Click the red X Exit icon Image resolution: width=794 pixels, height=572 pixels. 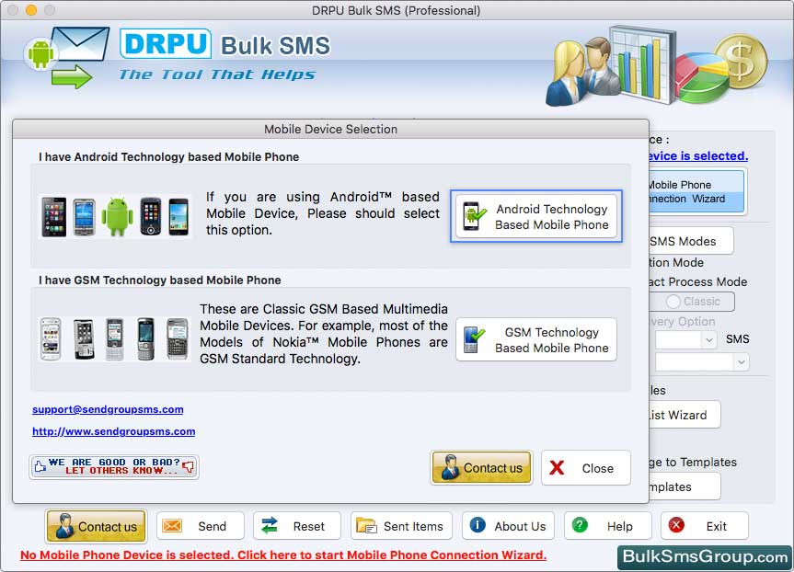point(676,525)
